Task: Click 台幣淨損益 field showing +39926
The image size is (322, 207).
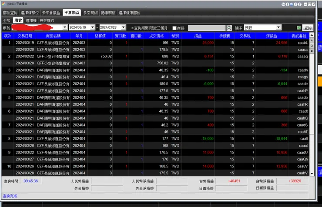Action: 292,181
